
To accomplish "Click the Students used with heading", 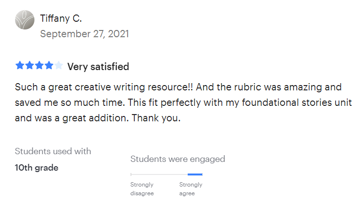I will point(53,151).
